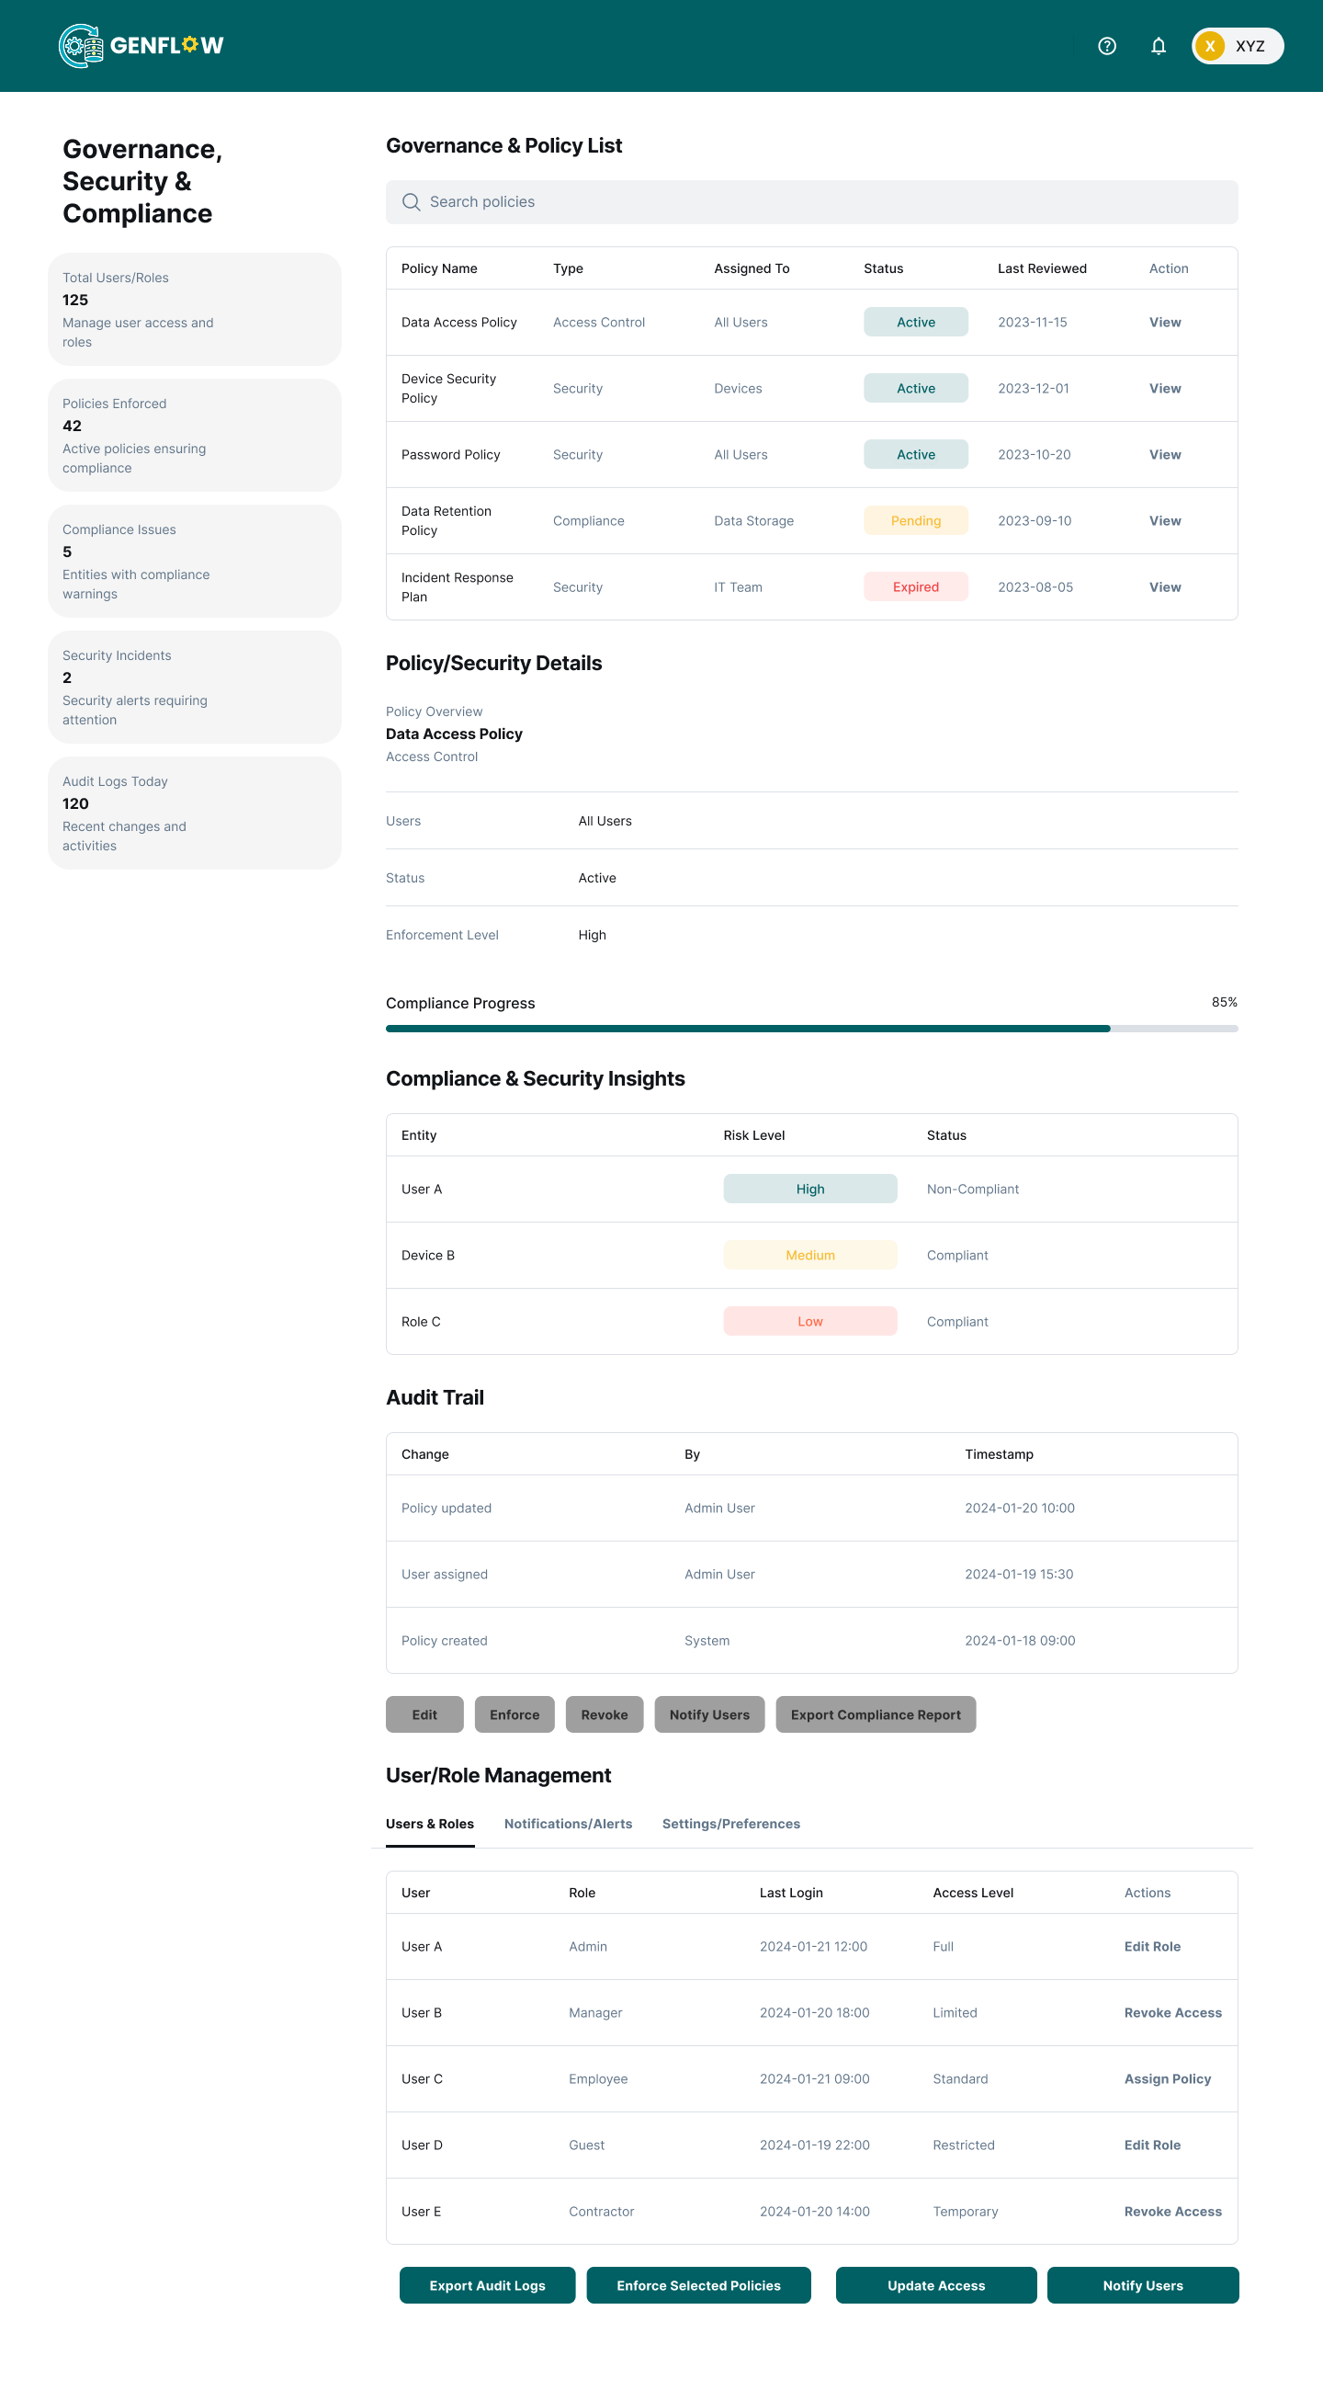The height and width of the screenshot is (2390, 1323).
Task: Click Revoke Access for User B
Action: (1173, 2013)
